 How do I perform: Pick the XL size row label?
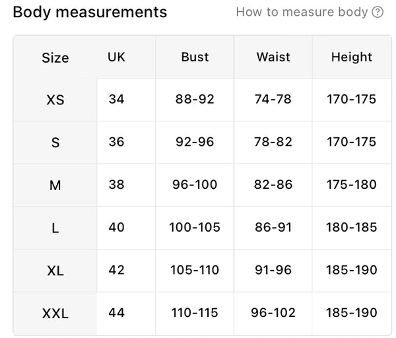pos(55,271)
